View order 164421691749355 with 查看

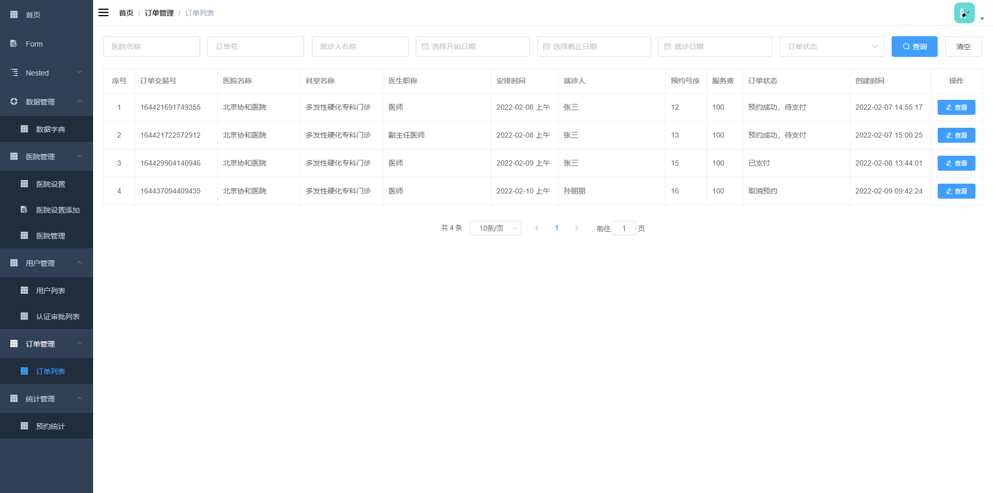[956, 107]
